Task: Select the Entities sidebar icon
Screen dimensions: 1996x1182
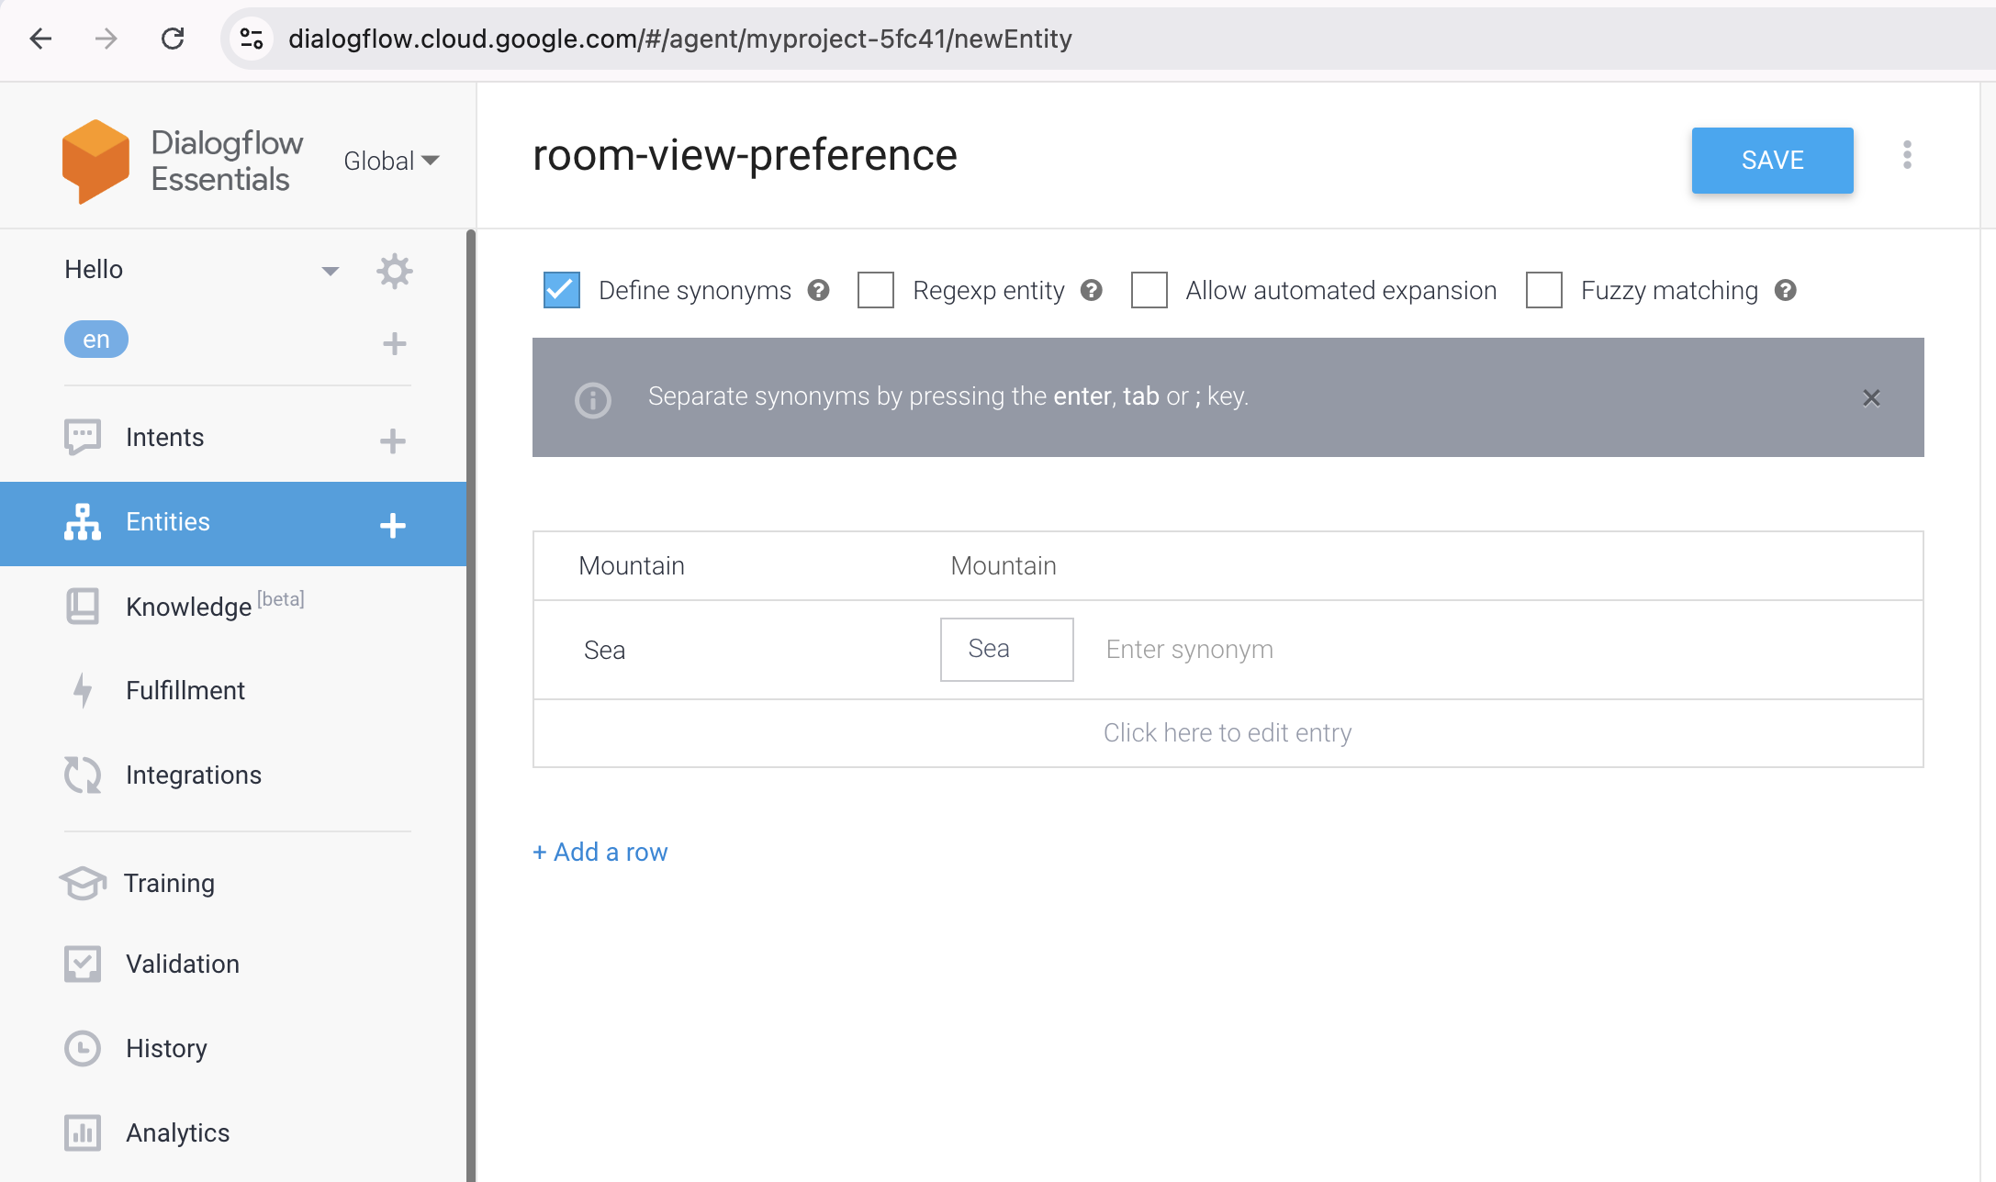Action: [x=83, y=521]
